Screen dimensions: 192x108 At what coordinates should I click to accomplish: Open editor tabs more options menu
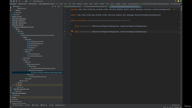179,6
